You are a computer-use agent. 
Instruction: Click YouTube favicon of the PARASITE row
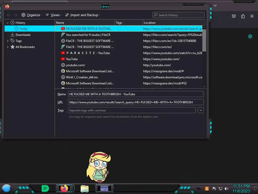(63, 53)
